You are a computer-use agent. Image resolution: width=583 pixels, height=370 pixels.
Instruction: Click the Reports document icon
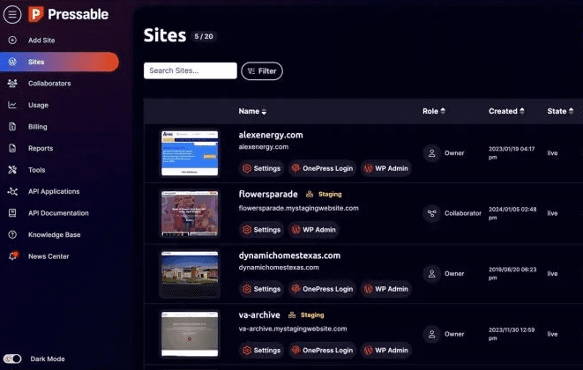click(12, 148)
